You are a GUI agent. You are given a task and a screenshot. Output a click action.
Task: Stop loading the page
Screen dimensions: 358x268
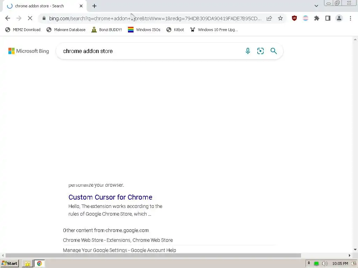click(x=30, y=18)
